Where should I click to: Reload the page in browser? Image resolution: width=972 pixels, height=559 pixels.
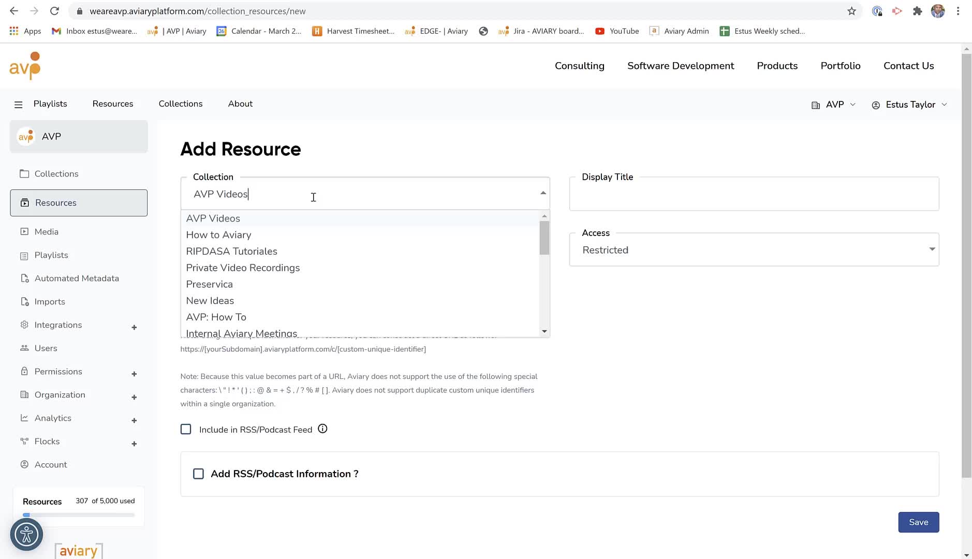[54, 11]
